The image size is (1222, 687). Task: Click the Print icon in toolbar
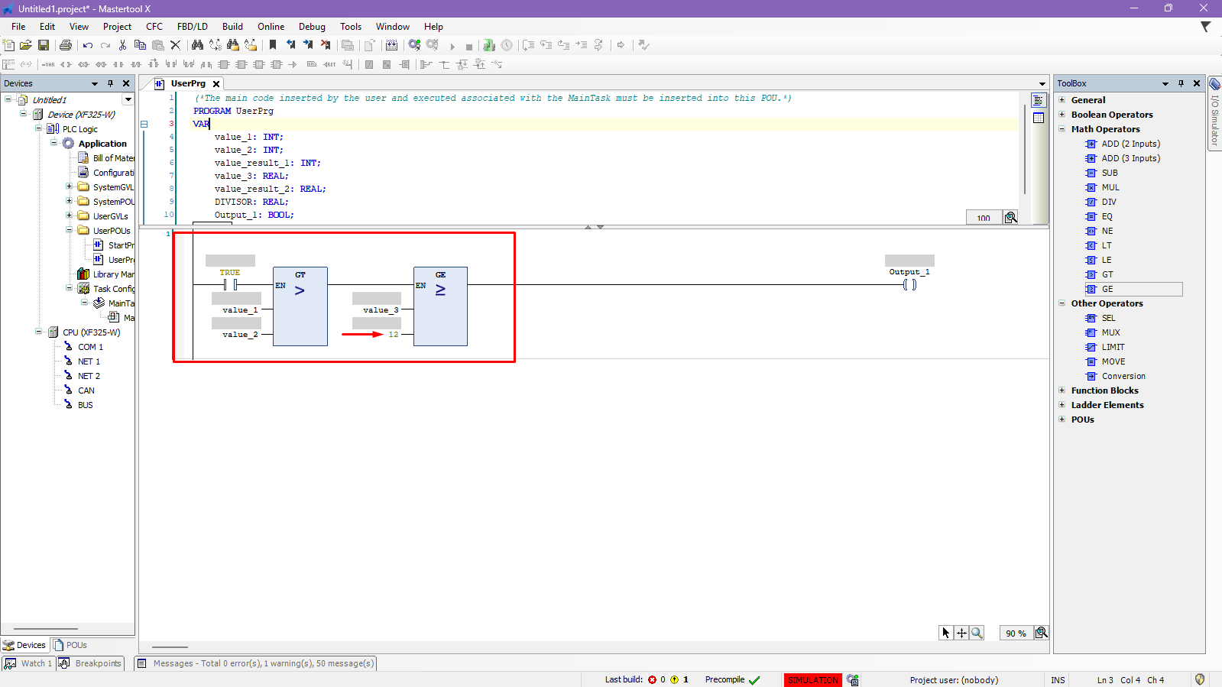click(66, 46)
